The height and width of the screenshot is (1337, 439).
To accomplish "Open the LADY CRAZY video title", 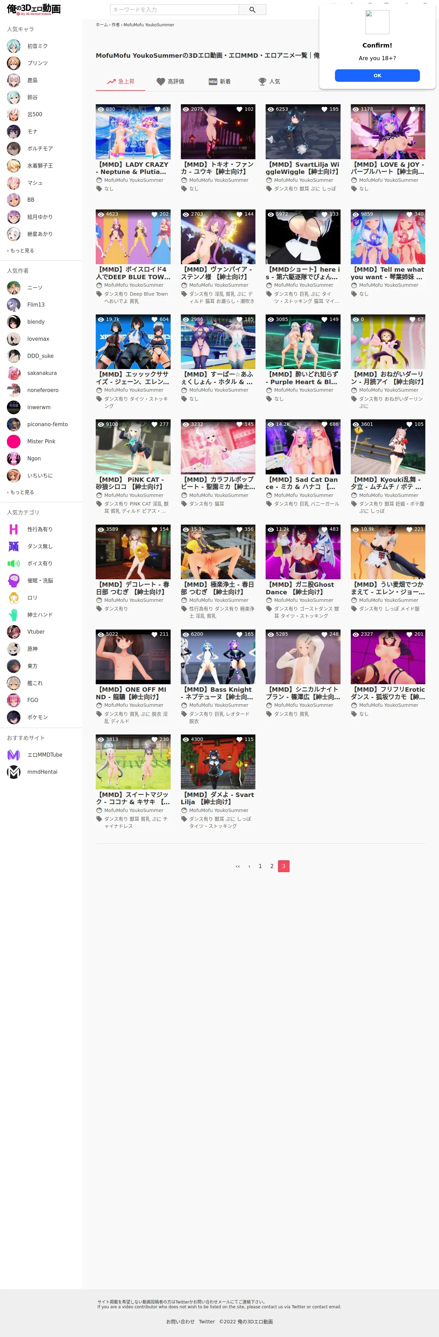I will (133, 168).
